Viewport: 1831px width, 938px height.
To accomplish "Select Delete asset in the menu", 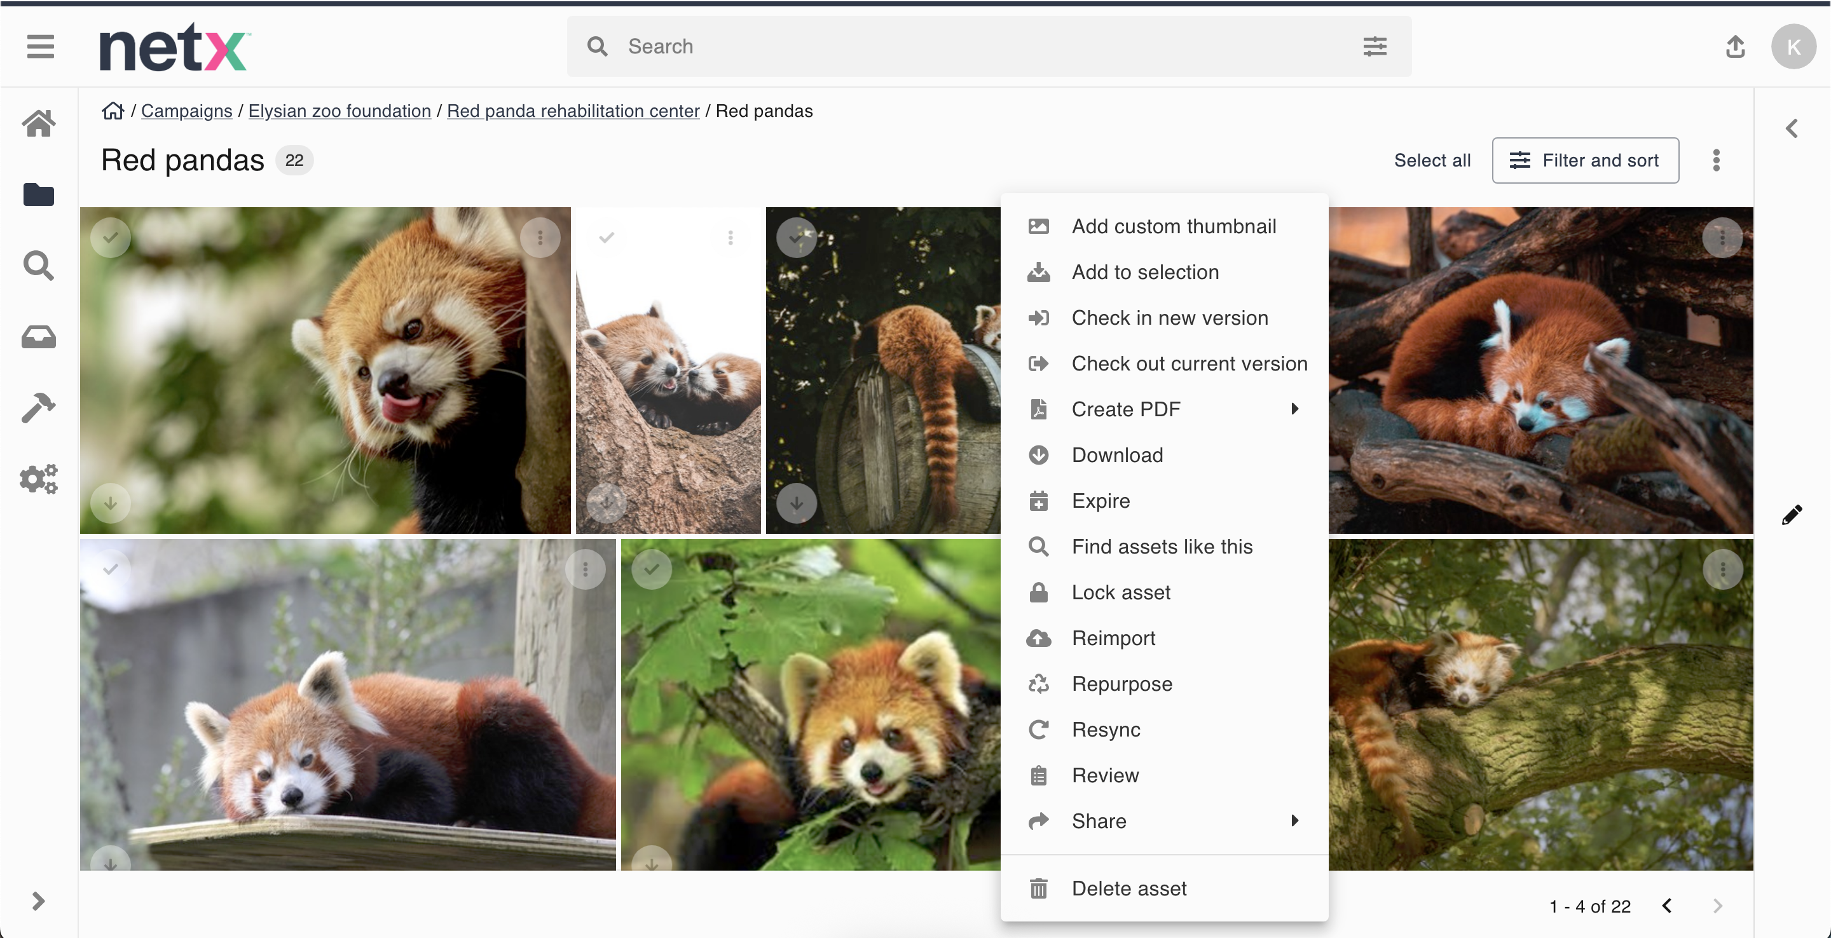I will point(1128,888).
